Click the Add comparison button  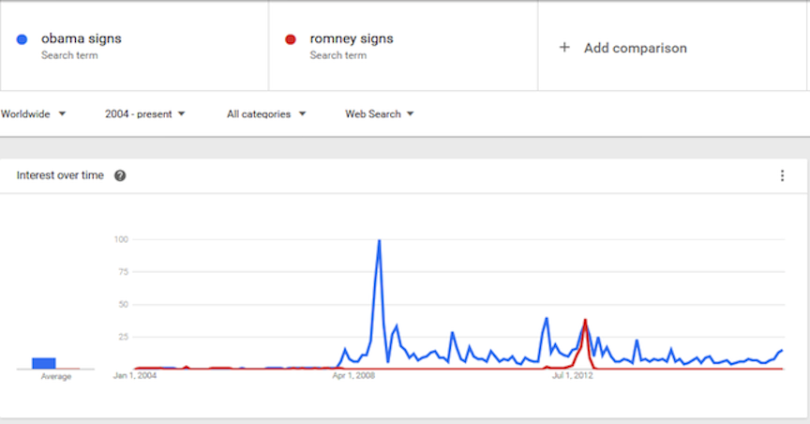(672, 46)
